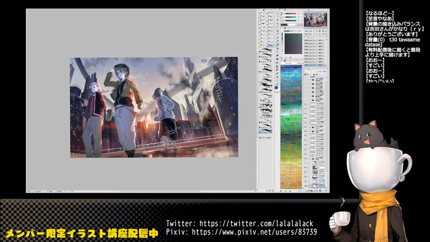This screenshot has width=430, height=242.
Task: Click Navigator zoom out icon
Action: (x=314, y=31)
